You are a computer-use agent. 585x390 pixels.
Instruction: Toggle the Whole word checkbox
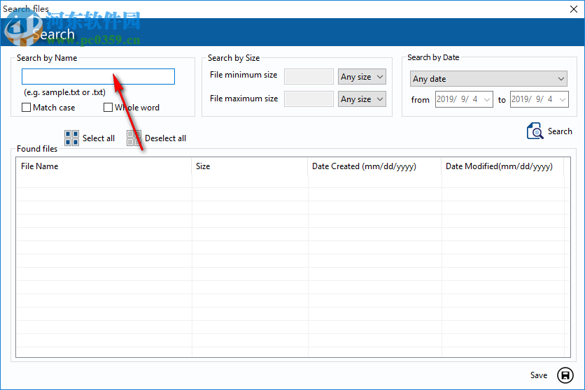108,107
